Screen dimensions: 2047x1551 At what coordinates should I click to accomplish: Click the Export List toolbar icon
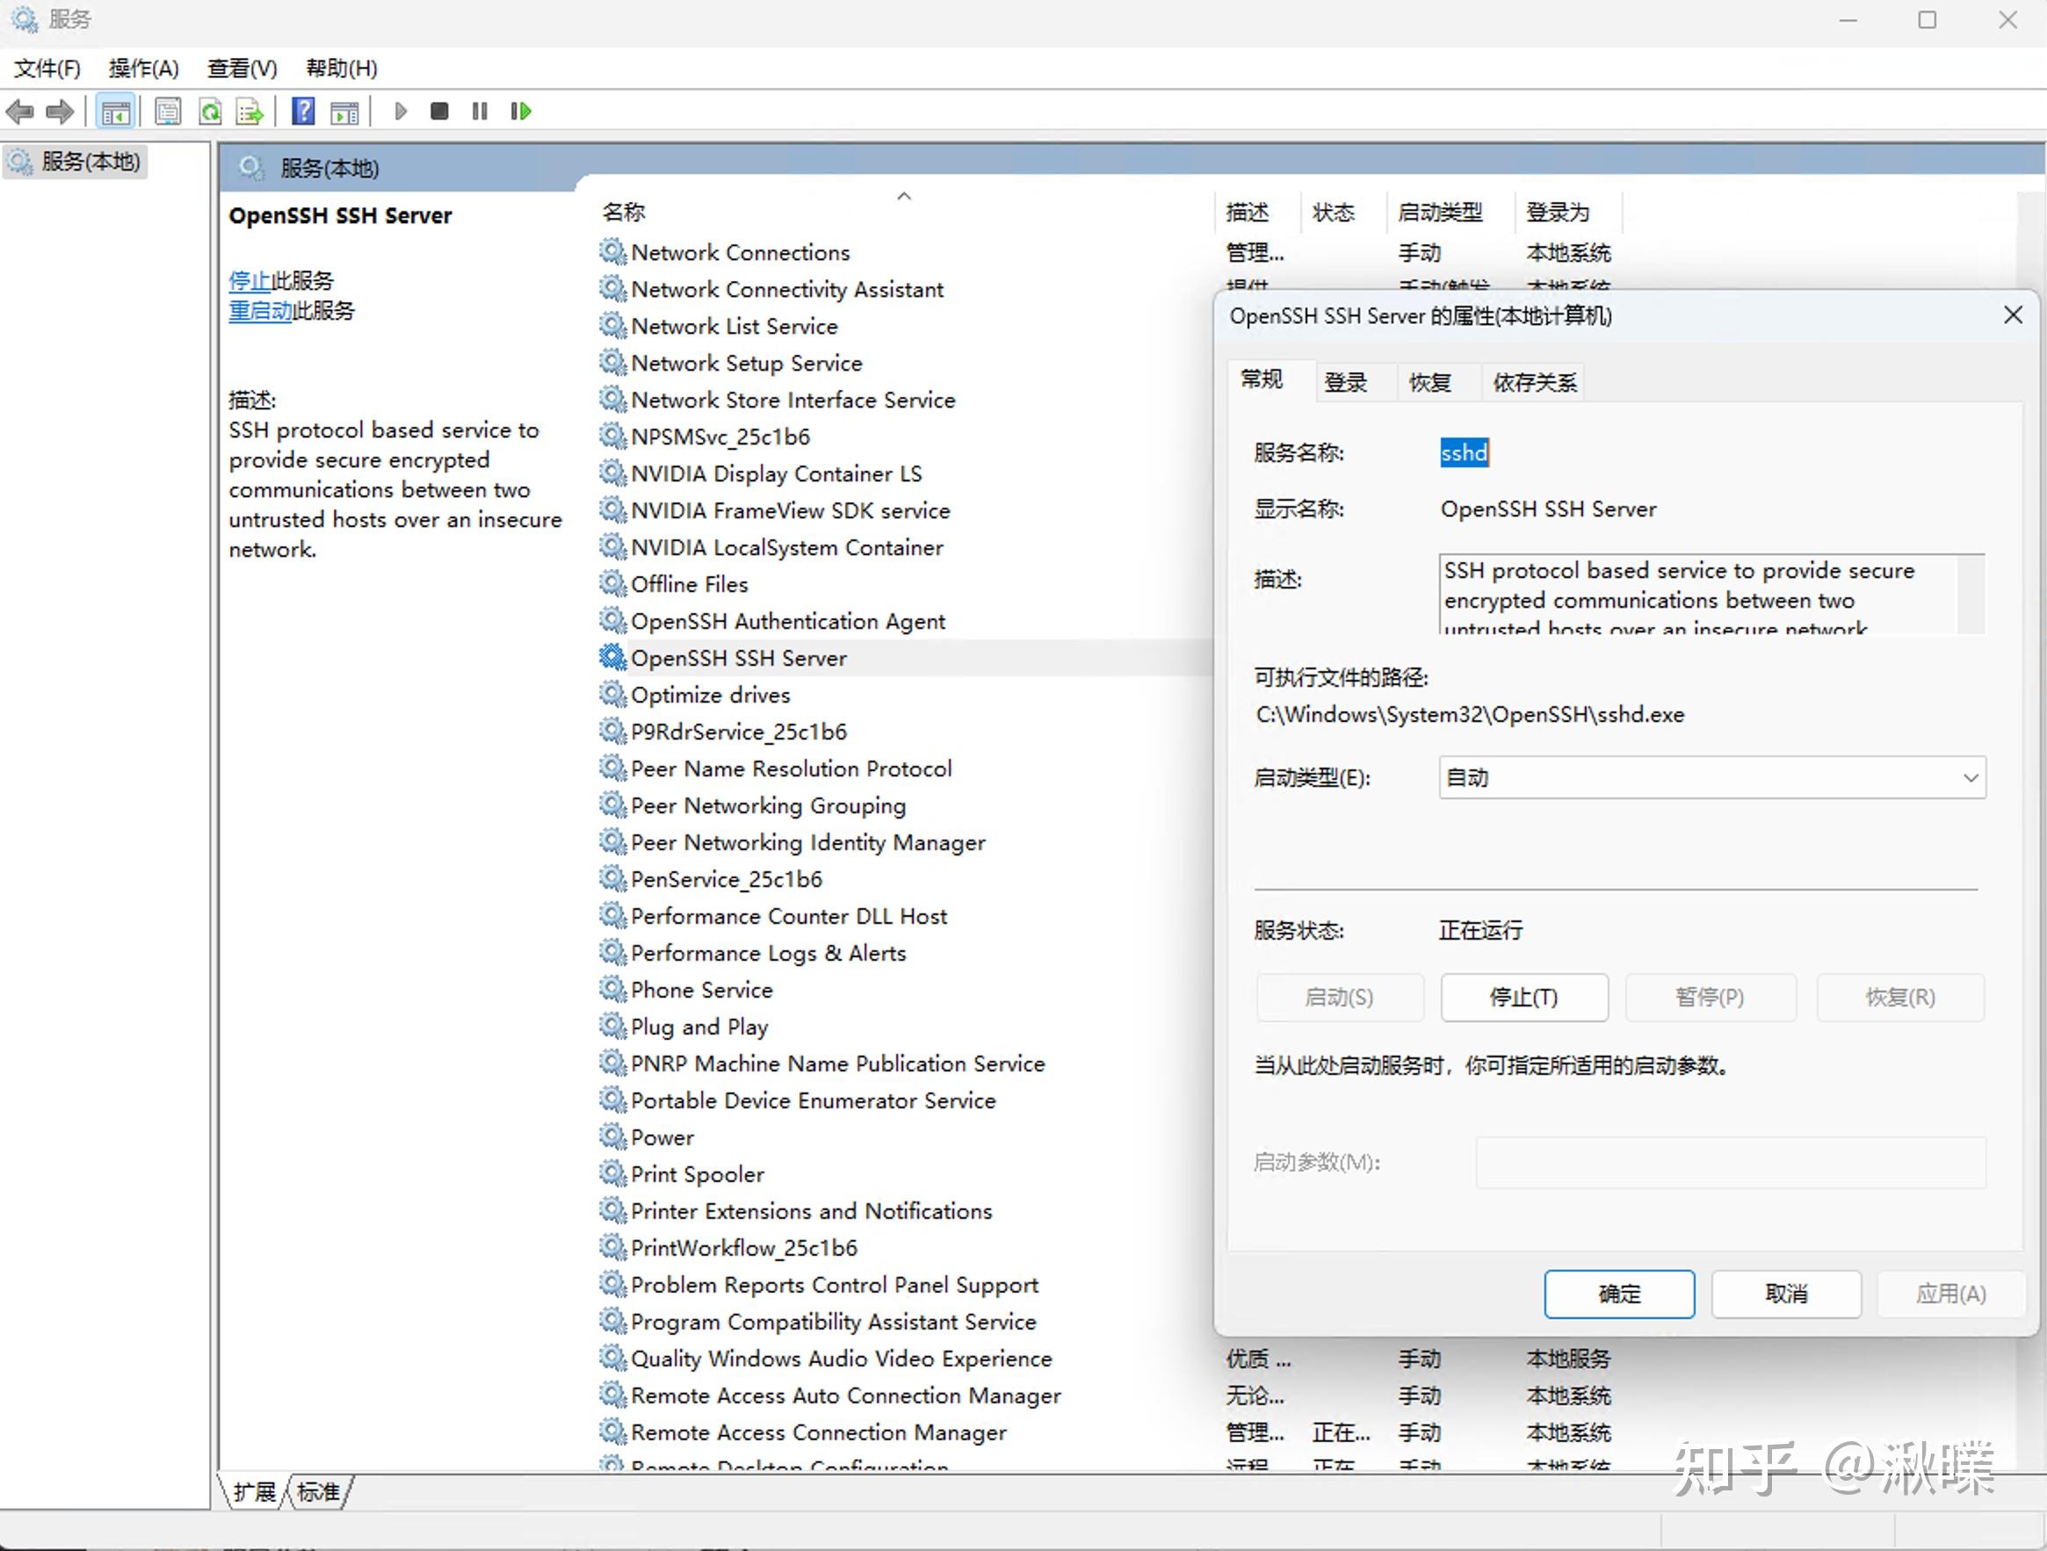tap(248, 111)
